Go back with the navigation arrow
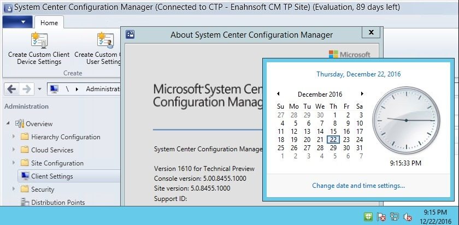Screen dimensions: 459x225 pos(11,89)
